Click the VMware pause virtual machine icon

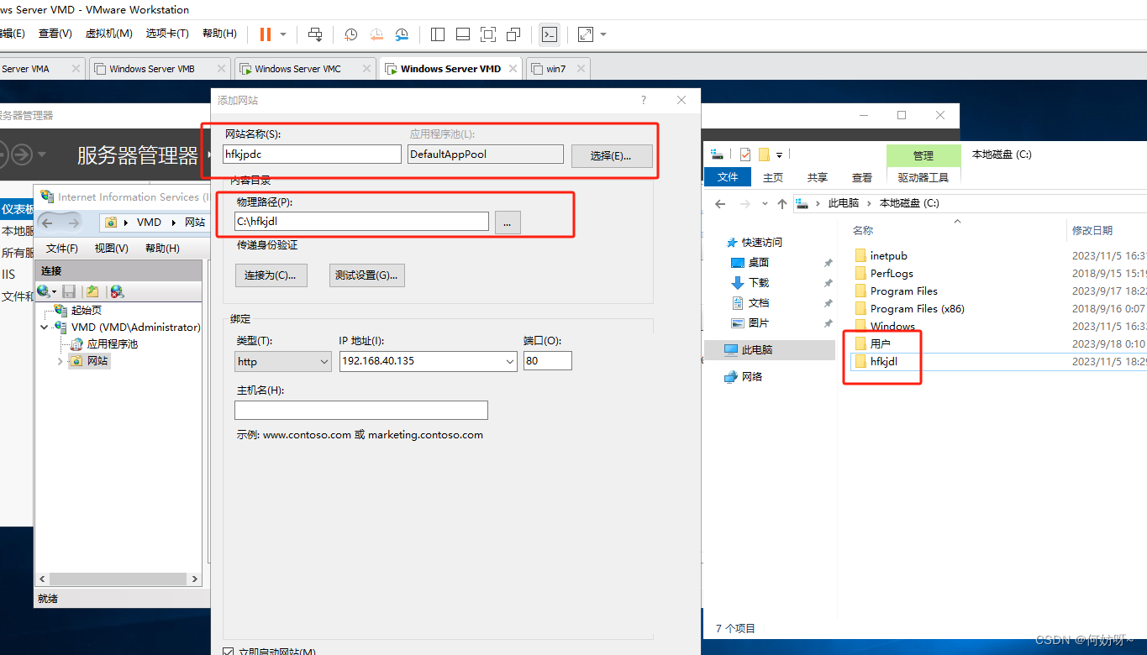pos(266,34)
